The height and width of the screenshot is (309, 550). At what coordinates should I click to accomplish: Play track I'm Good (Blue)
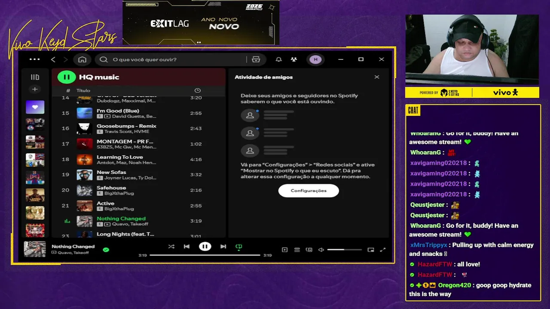(x=138, y=113)
